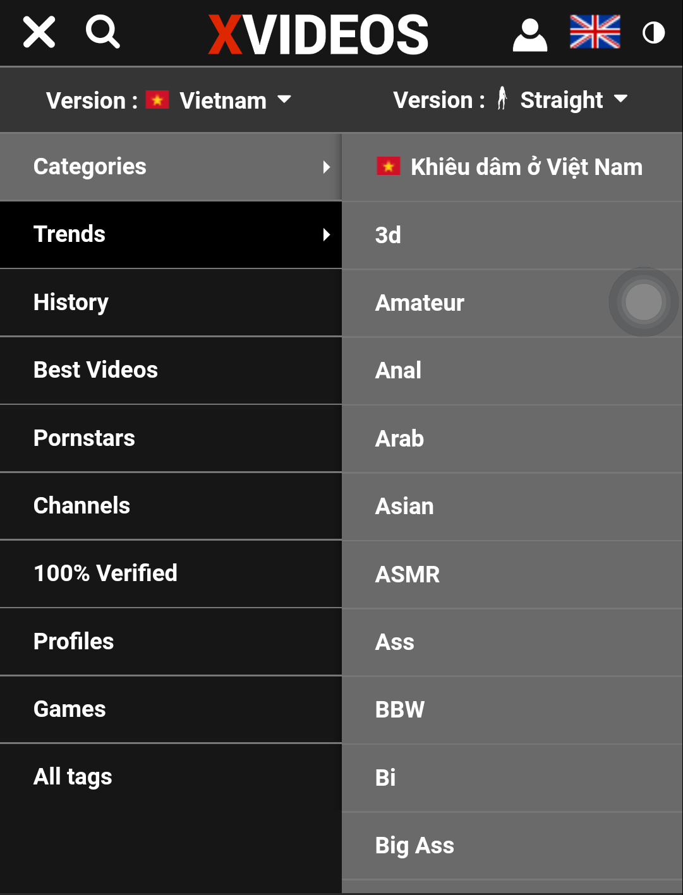Select the ASMR category entry

[x=408, y=575]
